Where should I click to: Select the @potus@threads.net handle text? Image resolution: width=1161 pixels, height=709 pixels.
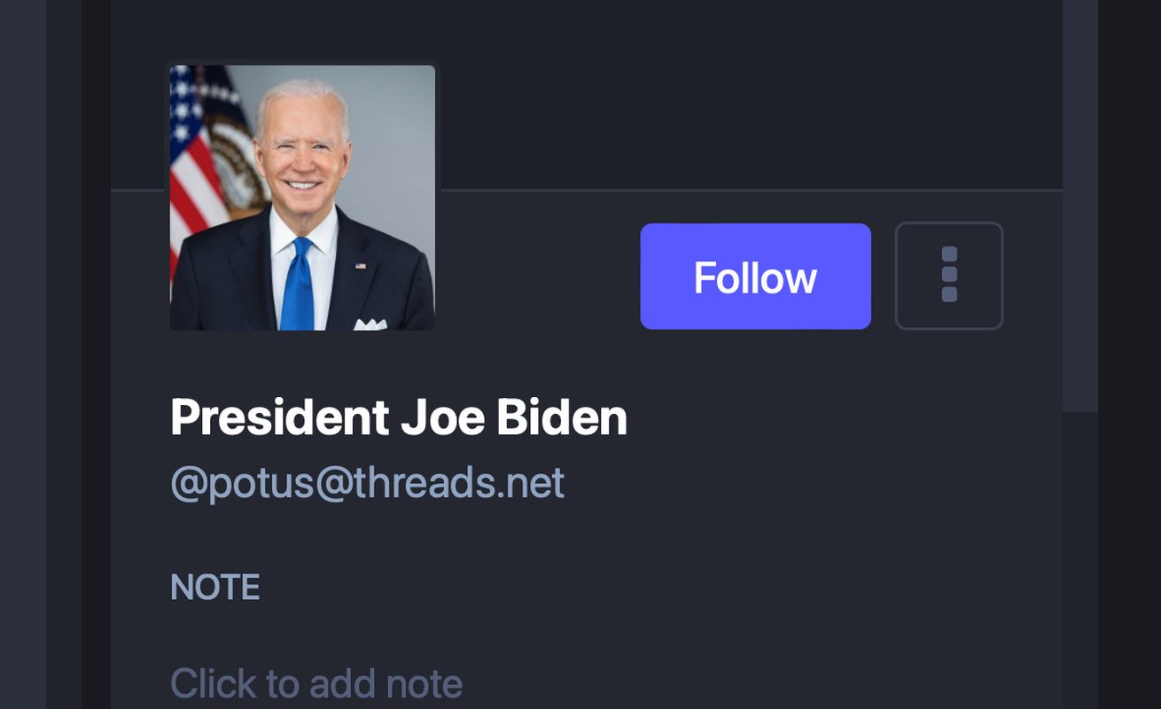[367, 483]
